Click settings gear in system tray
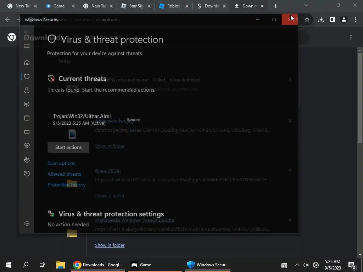Image resolution: width=363 pixels, height=272 pixels. [316, 265]
